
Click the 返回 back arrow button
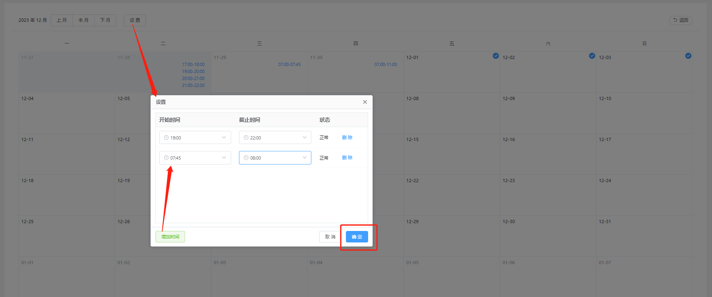tap(680, 20)
